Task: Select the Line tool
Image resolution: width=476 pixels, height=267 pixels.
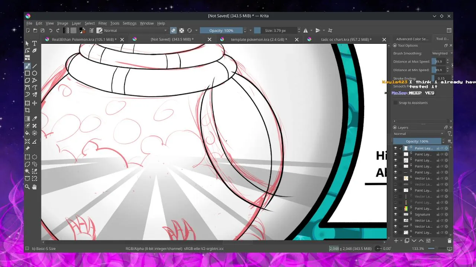Action: pos(35,66)
